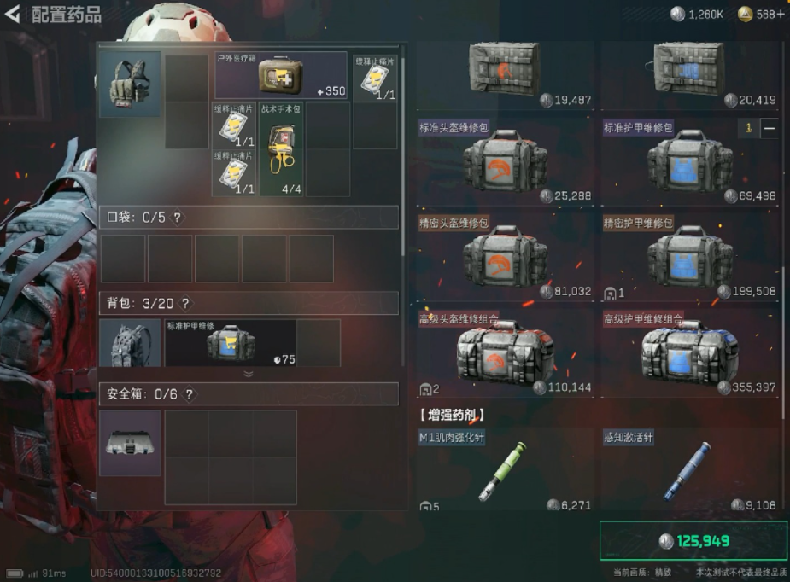The height and width of the screenshot is (582, 790).
Task: Open help for 口袋 pocket slots
Action: point(178,218)
